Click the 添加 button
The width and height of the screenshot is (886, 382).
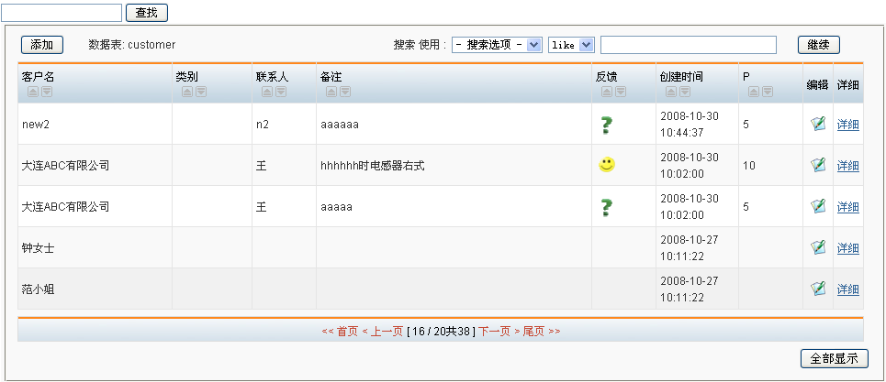pos(42,45)
